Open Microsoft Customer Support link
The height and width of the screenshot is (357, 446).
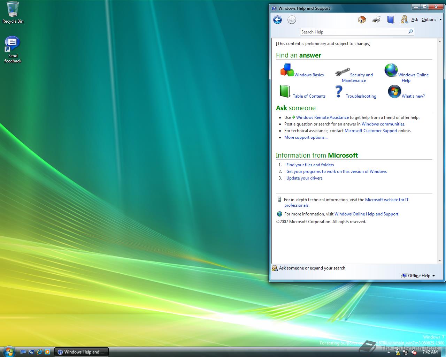tap(371, 131)
